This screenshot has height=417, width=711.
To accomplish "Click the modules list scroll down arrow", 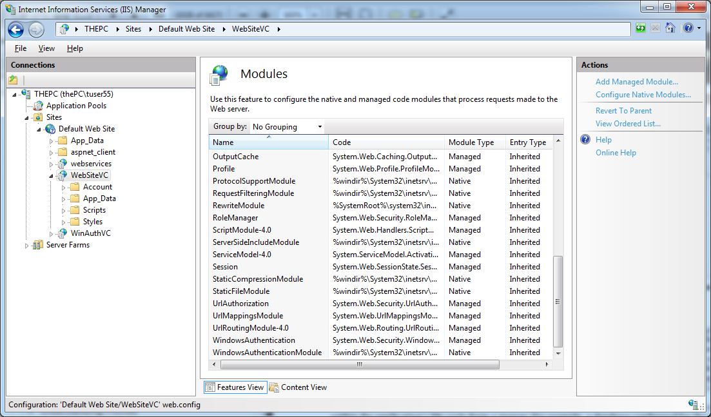I will pos(558,353).
